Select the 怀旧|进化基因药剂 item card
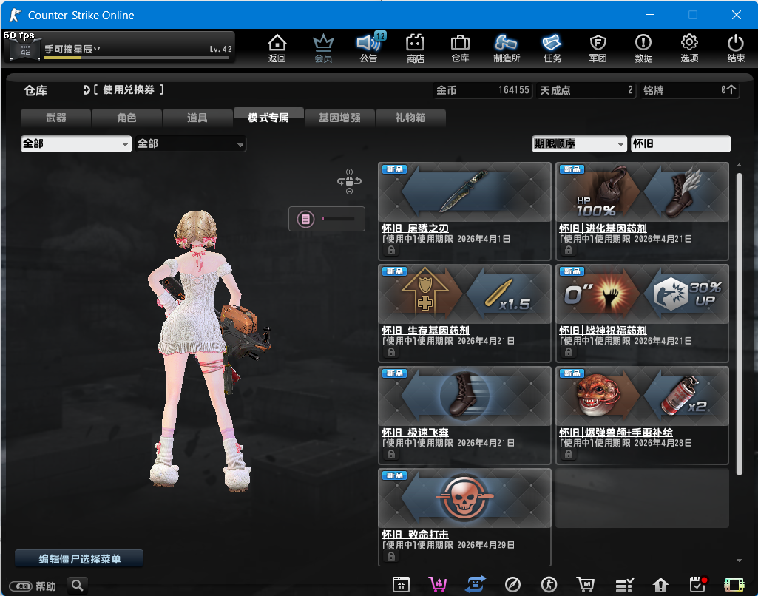Screen dimensions: 758x596 pos(642,211)
